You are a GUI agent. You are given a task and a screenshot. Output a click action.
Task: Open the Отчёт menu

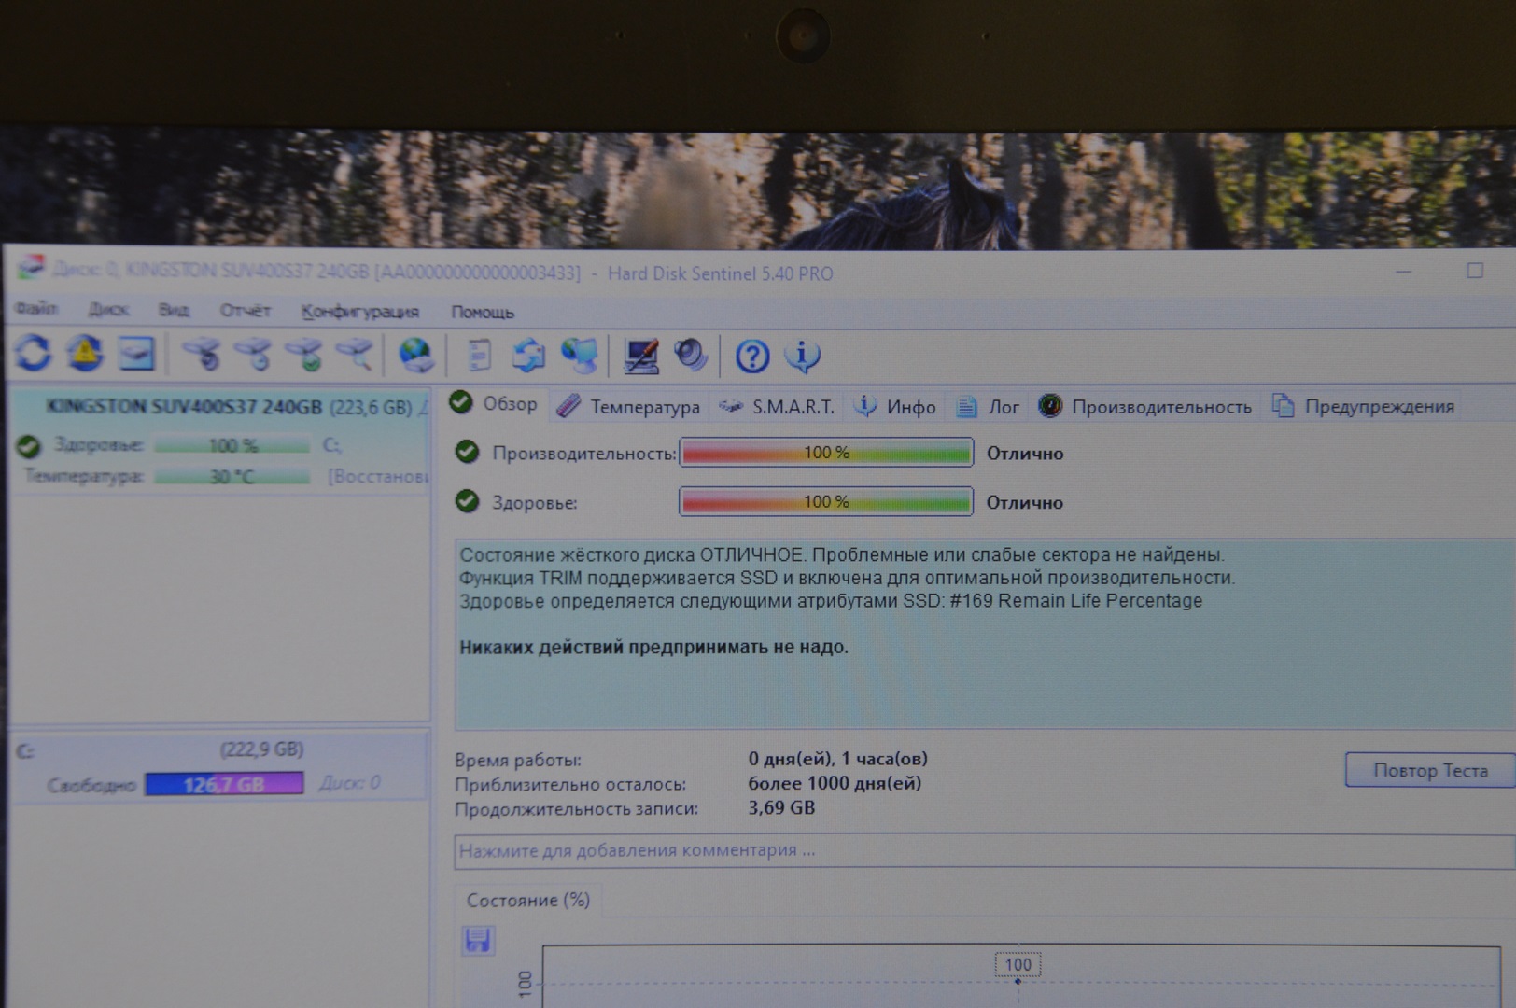(x=246, y=311)
